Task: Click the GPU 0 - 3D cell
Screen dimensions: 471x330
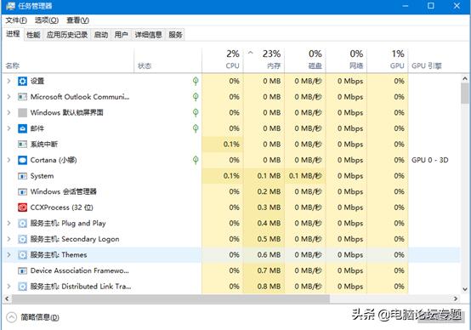Action: pos(430,160)
